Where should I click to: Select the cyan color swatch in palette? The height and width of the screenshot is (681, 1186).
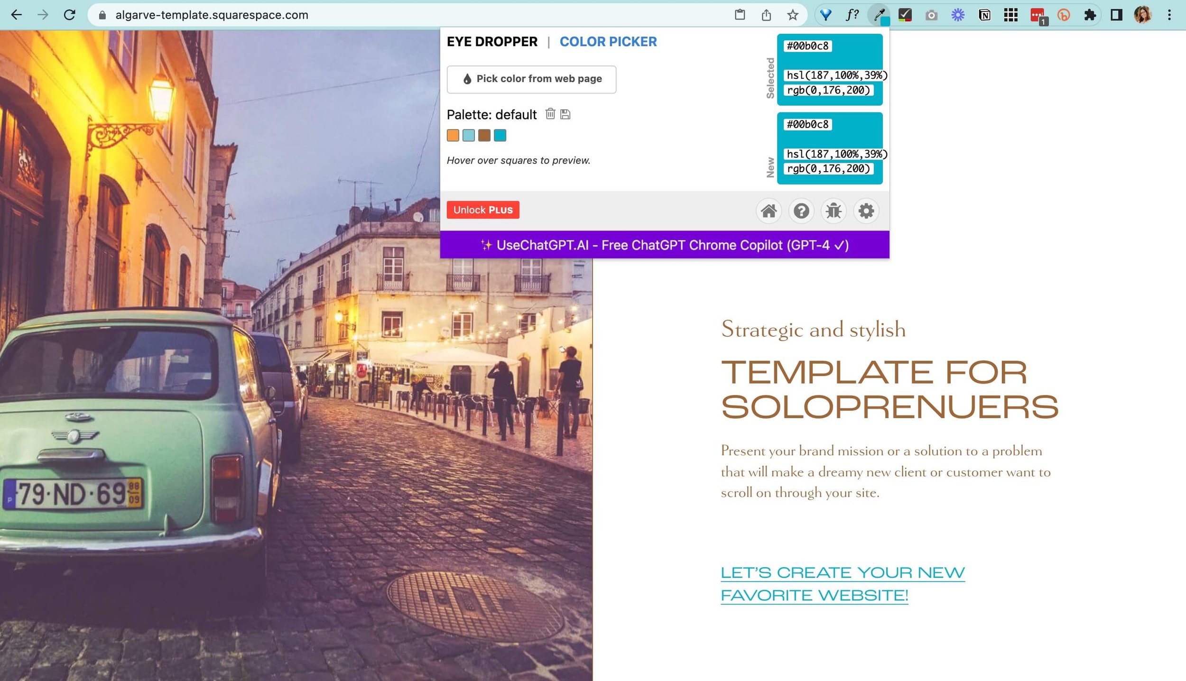tap(500, 135)
